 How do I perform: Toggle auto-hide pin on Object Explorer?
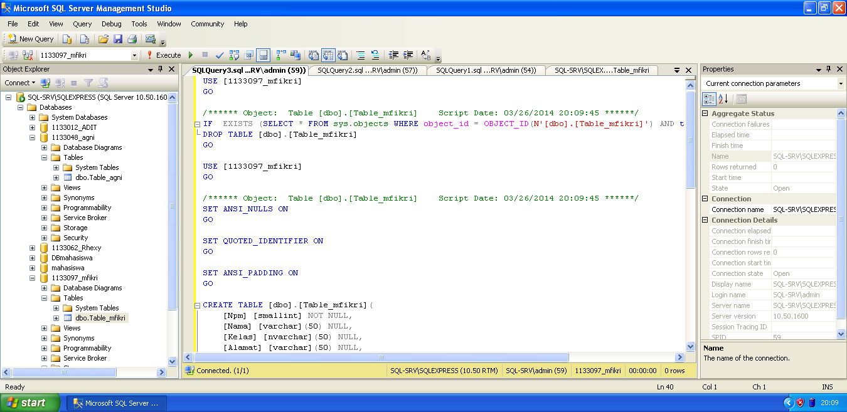click(161, 69)
